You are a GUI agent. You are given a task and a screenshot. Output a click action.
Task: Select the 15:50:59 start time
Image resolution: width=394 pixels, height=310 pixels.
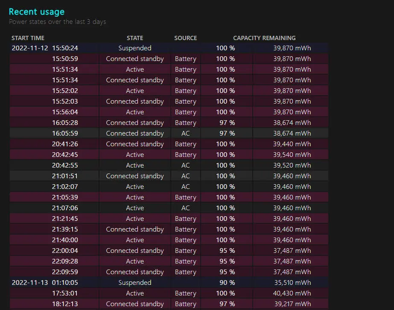point(65,59)
